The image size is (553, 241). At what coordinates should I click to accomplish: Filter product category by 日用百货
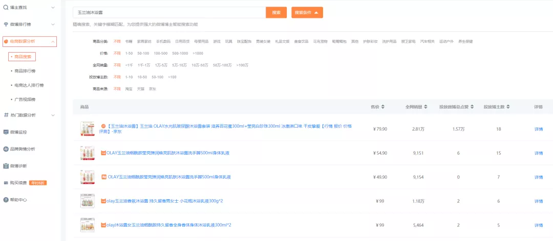coord(182,41)
